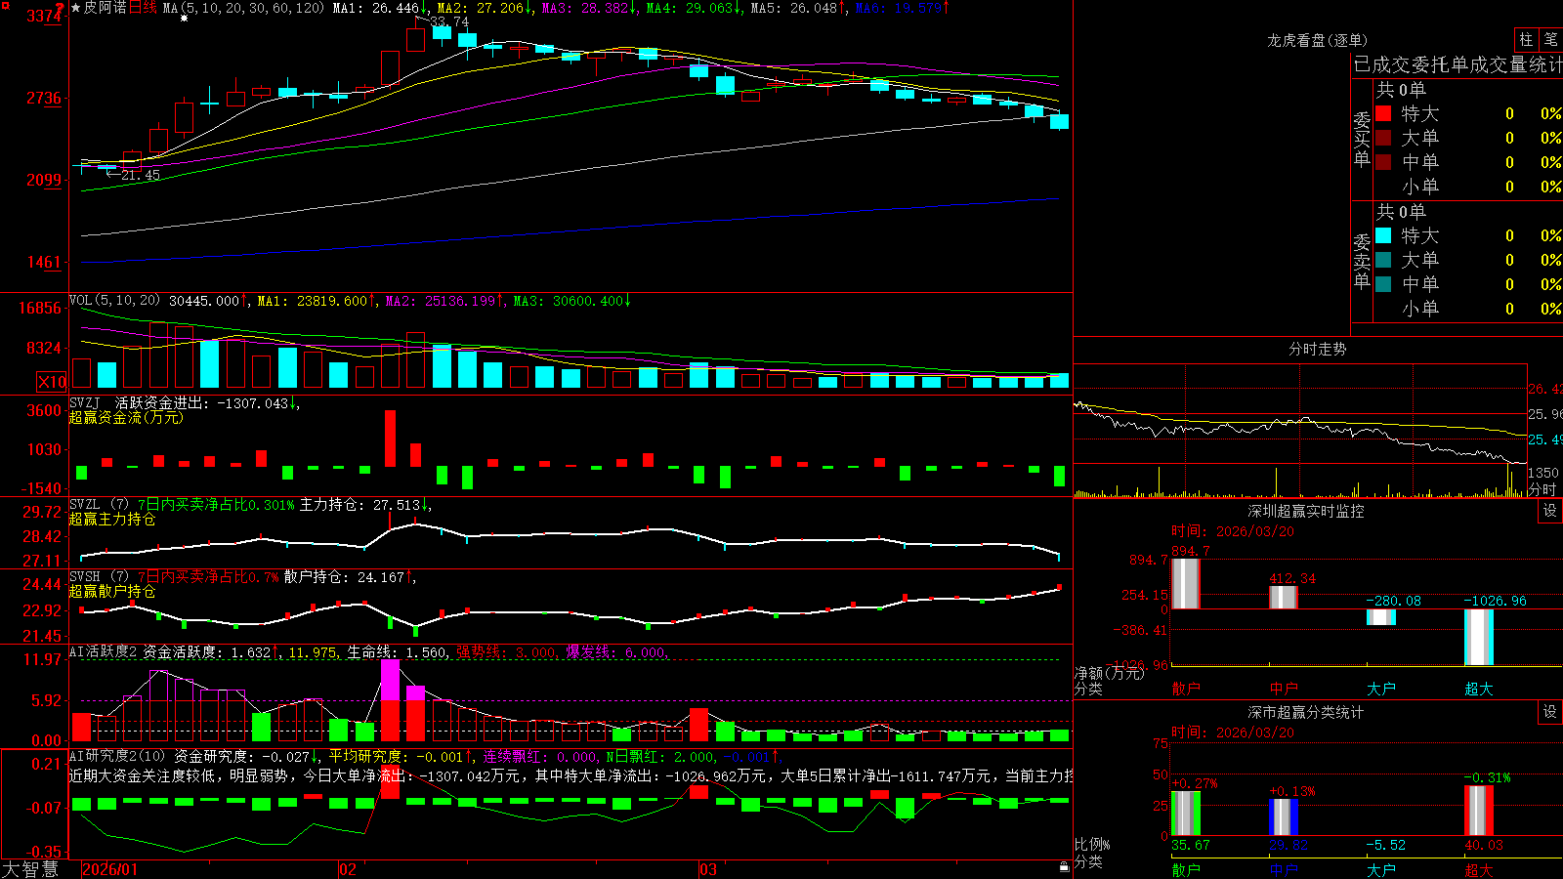Click the 超赢散户持仓 link

[x=112, y=592]
